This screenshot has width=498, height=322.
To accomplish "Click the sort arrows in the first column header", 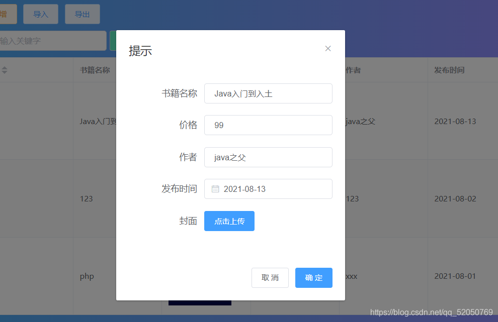I will pyautogui.click(x=4, y=70).
